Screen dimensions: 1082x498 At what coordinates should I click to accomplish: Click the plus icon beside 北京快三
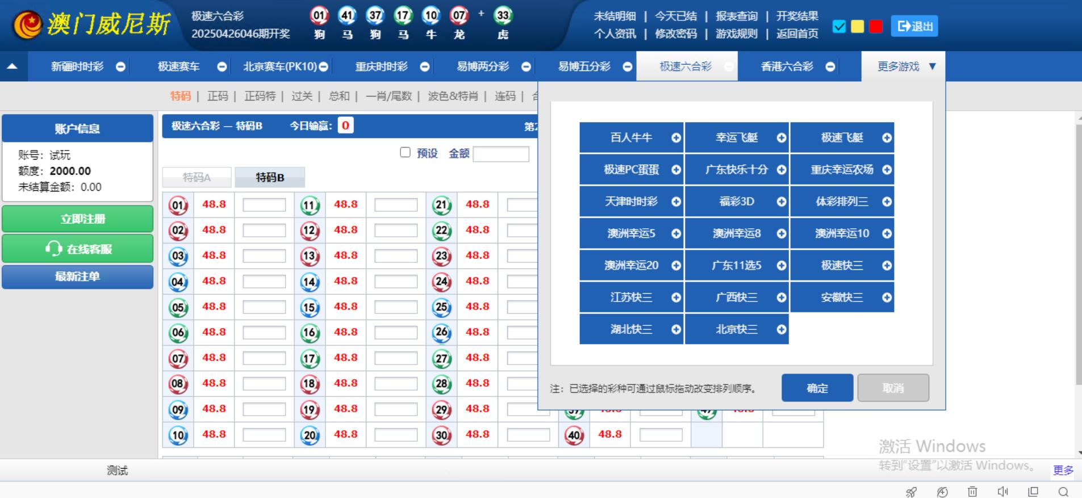point(782,329)
